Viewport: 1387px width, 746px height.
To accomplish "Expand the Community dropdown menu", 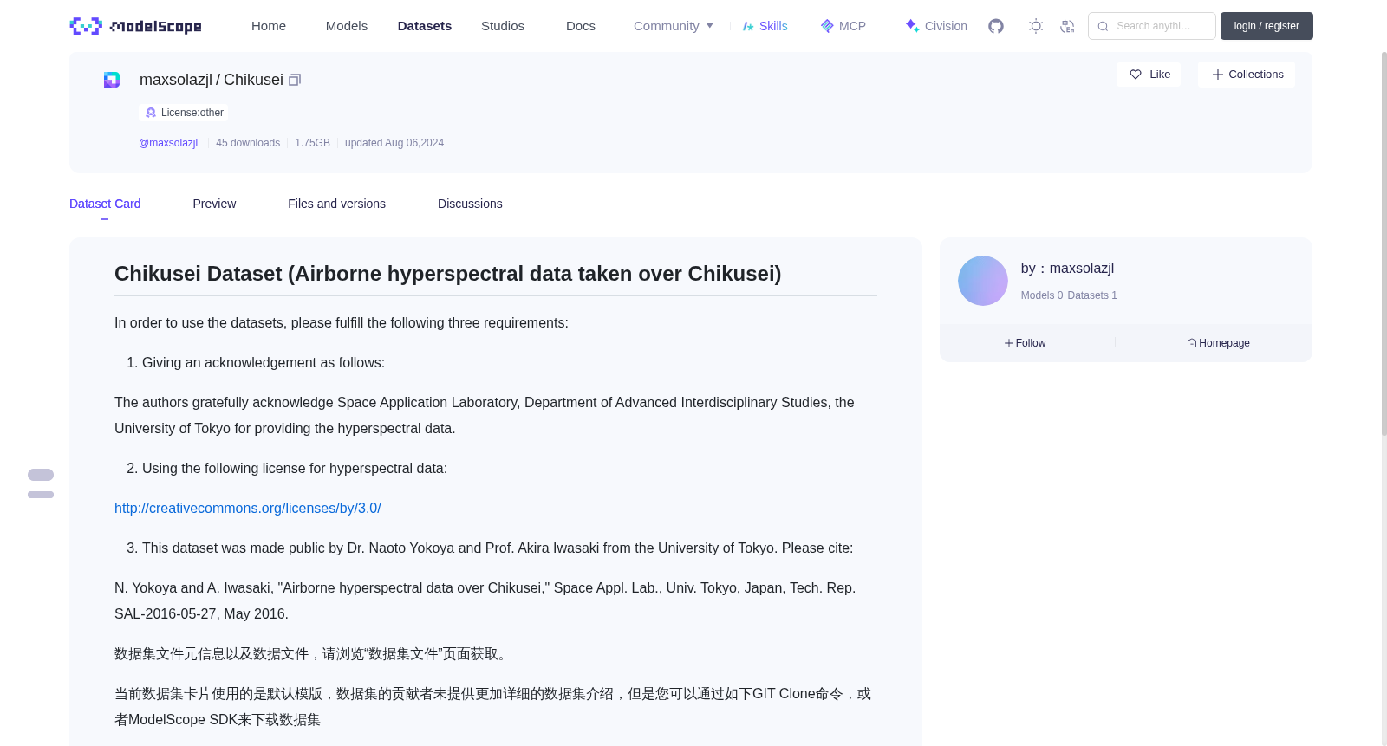I will pyautogui.click(x=674, y=26).
